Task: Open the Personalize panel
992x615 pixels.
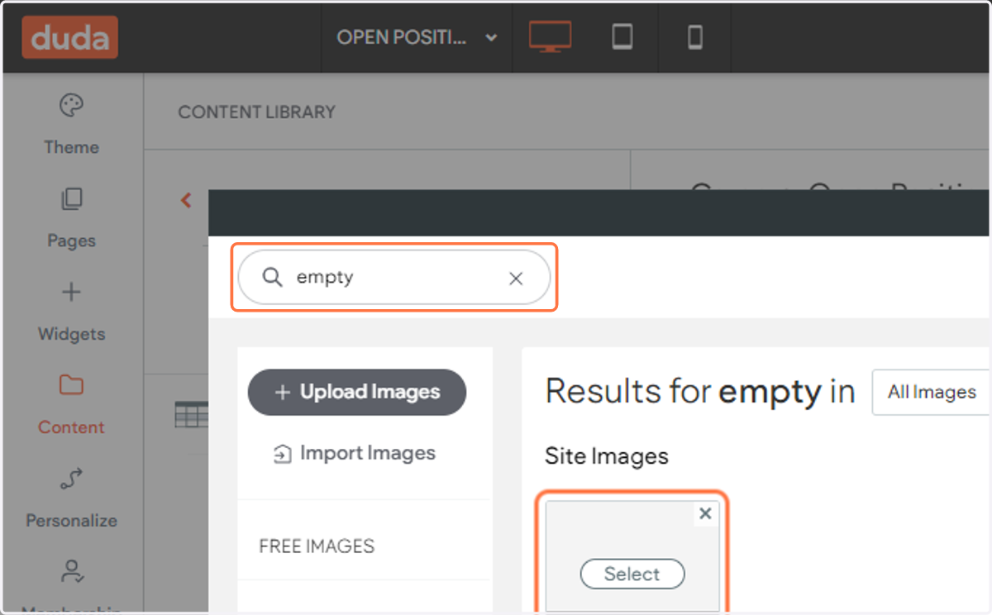Action: 71,498
